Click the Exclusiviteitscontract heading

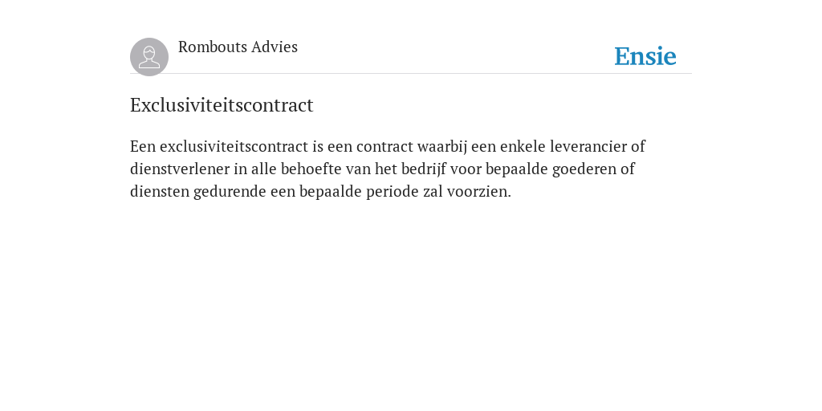tap(222, 105)
